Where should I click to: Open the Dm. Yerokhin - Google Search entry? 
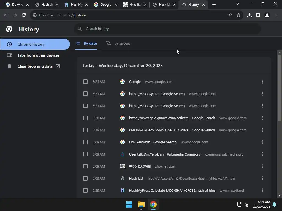(x=153, y=142)
